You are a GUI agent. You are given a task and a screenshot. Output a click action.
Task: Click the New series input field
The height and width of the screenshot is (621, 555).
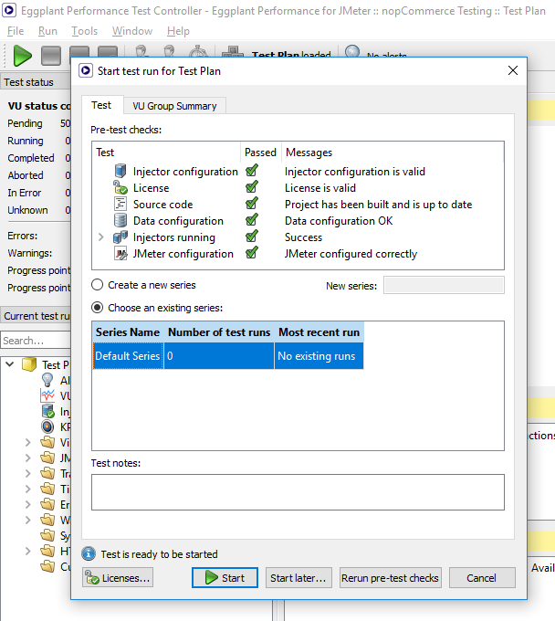pyautogui.click(x=444, y=285)
